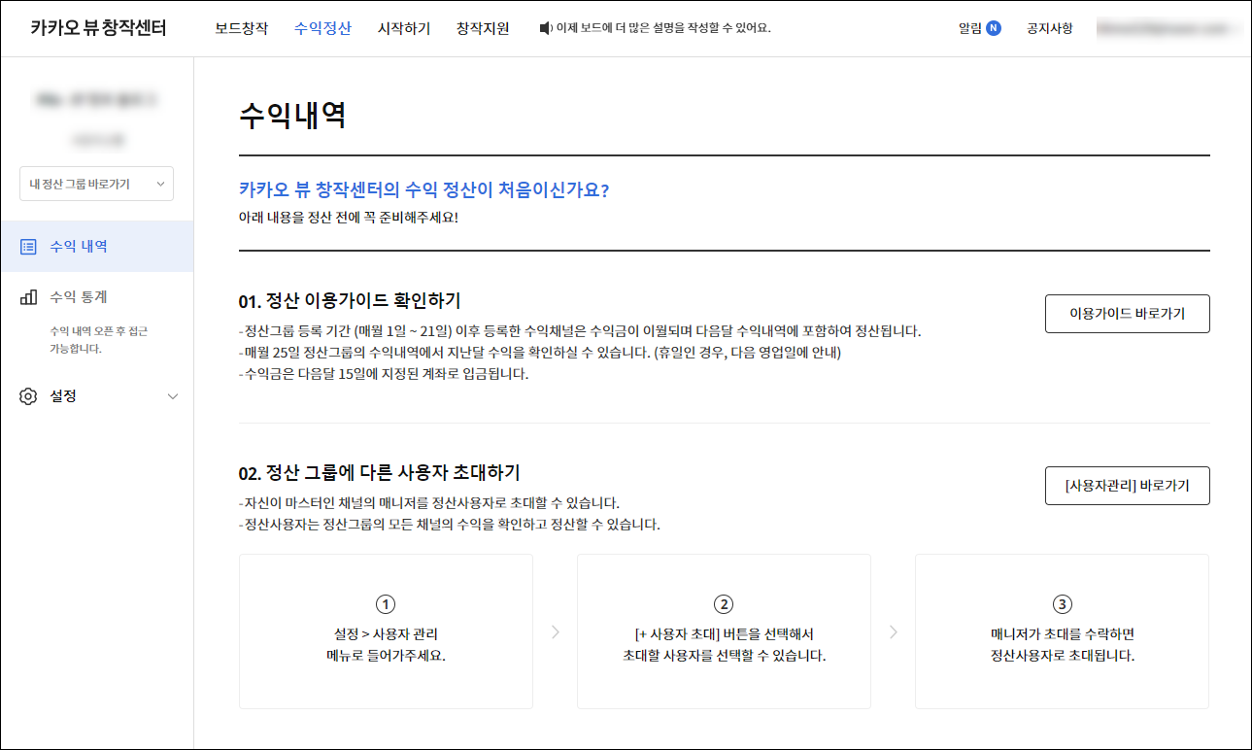
Task: Click the 설정 gear icon
Action: [x=29, y=396]
